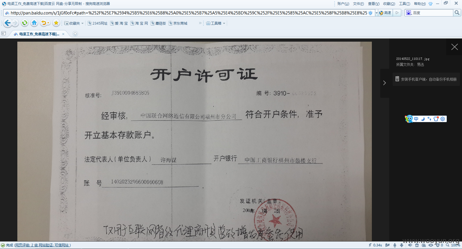462x249 pixels.
Task: Click the orange undo closed-tab icon
Action: tap(44, 23)
